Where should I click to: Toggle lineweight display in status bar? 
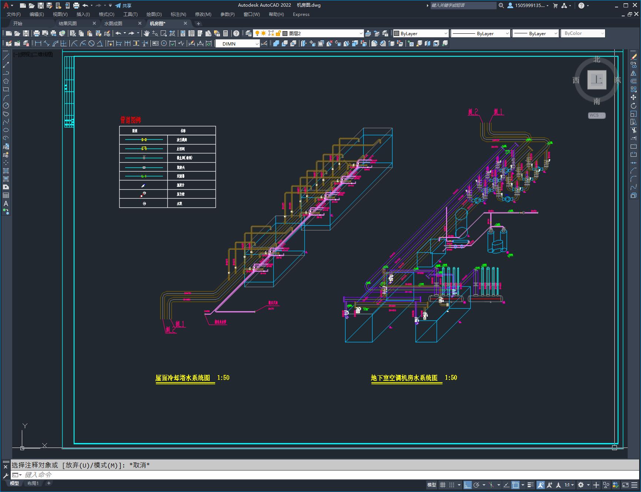coord(531,485)
